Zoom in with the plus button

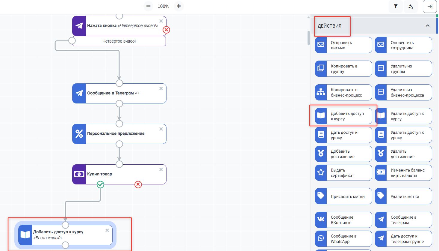click(179, 6)
